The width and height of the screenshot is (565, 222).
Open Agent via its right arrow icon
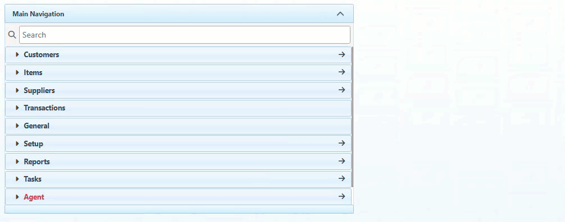pos(341,196)
